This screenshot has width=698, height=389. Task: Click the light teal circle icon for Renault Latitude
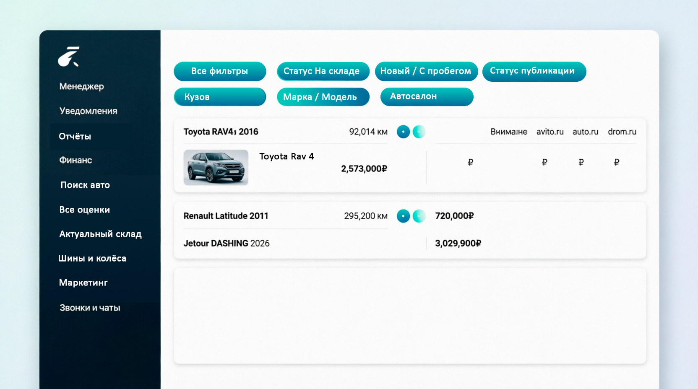click(419, 216)
